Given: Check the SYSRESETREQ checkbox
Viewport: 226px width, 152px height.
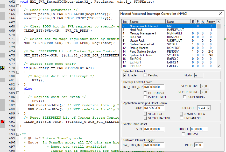Looking at the screenshot, I should [181, 114].
